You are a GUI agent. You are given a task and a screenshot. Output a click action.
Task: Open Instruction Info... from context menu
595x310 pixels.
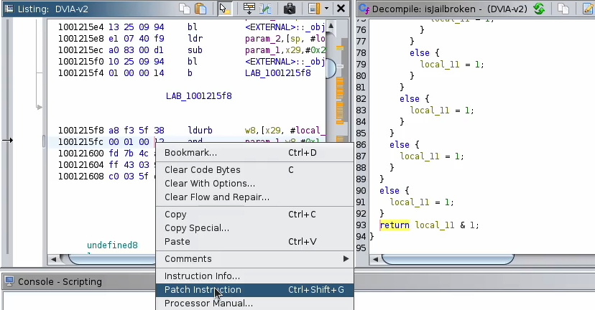pos(202,276)
